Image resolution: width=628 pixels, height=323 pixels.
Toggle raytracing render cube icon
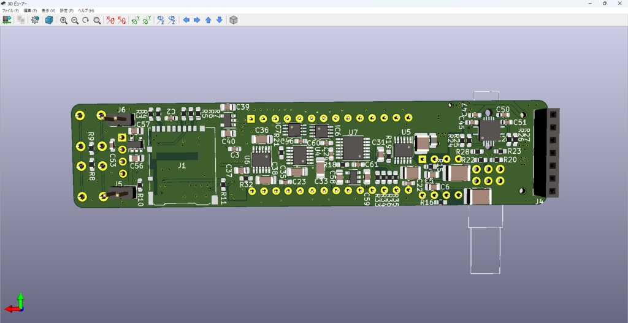coord(49,20)
